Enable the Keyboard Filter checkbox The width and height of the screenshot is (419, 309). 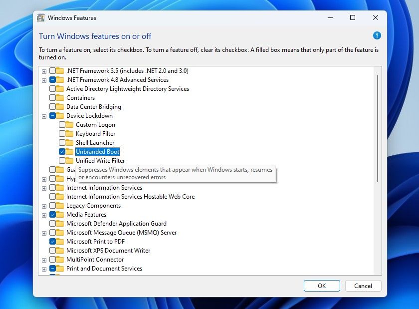tap(62, 134)
